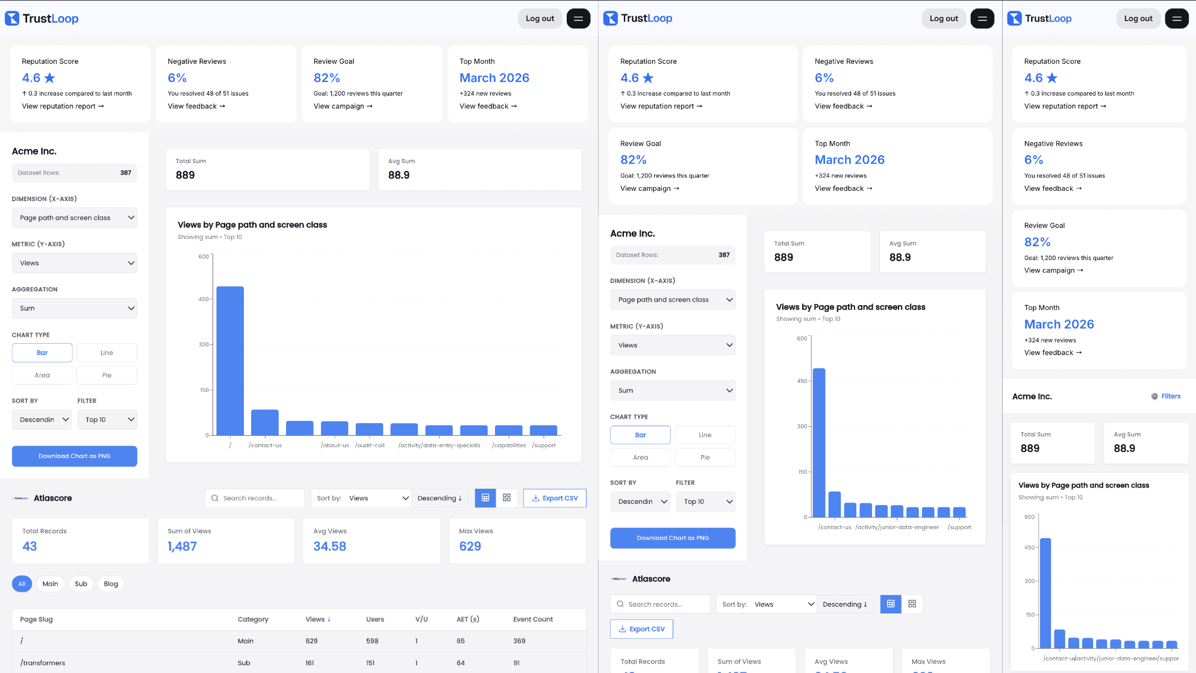Click the sort arrow on the Views column header

(328, 619)
